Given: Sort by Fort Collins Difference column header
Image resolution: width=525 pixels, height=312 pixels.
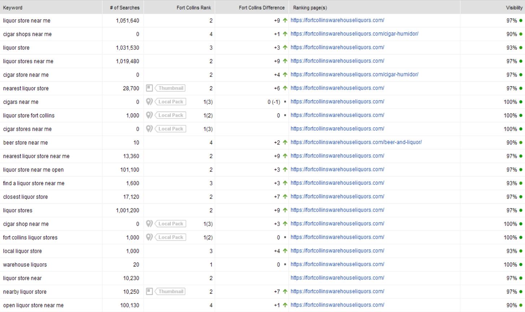Looking at the screenshot, I should click(261, 8).
